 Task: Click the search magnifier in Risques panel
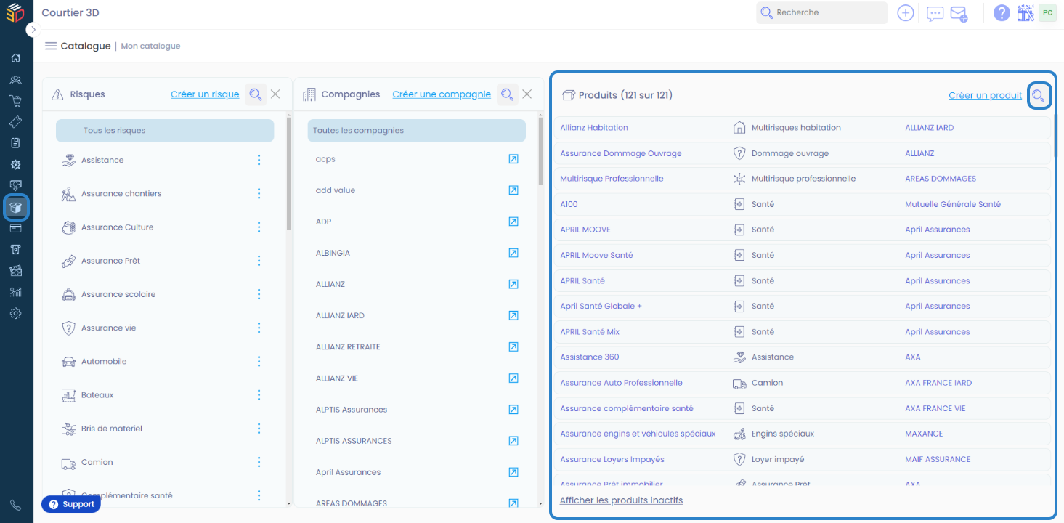255,94
